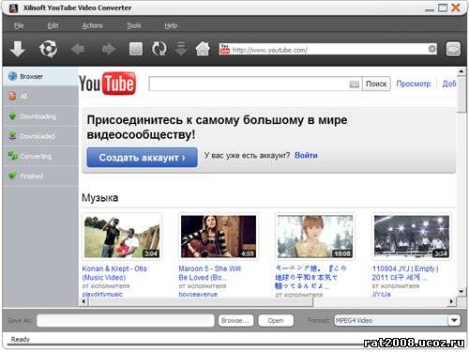Stop page loading with the square icon
The width and height of the screenshot is (469, 352).
coord(136,49)
